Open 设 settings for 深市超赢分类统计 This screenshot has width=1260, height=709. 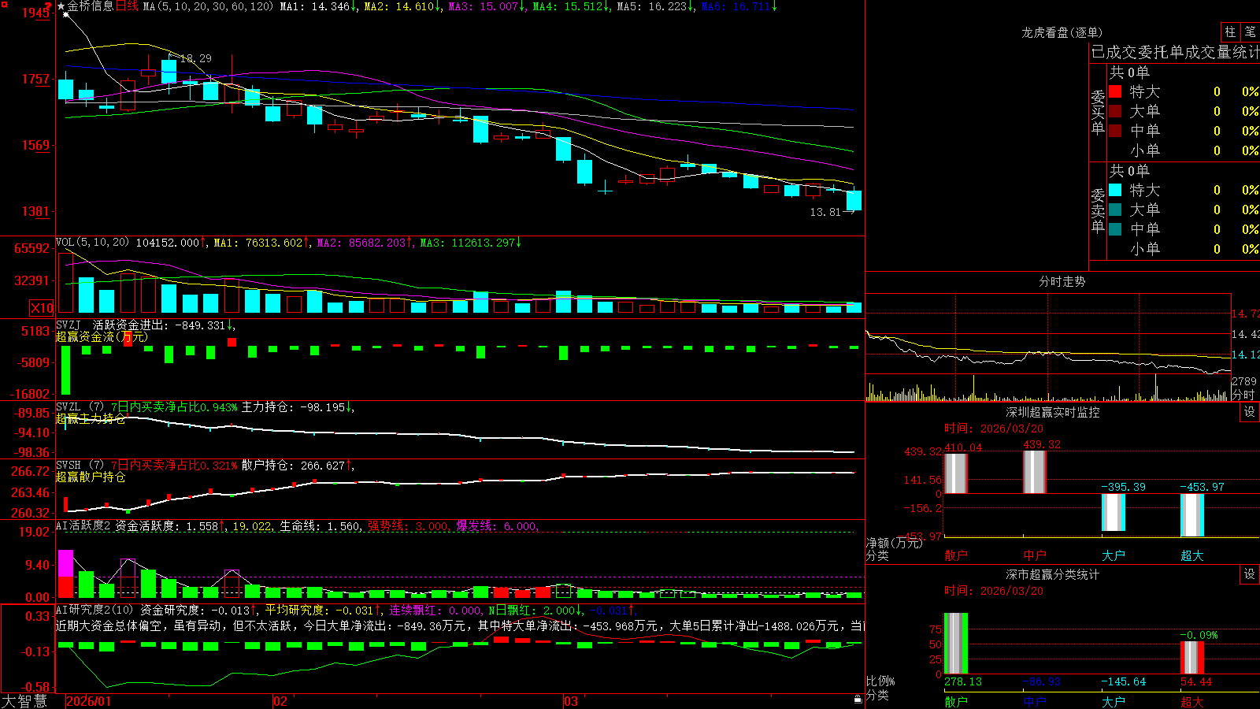[x=1249, y=574]
